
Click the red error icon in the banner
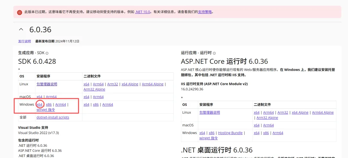tap(20, 13)
